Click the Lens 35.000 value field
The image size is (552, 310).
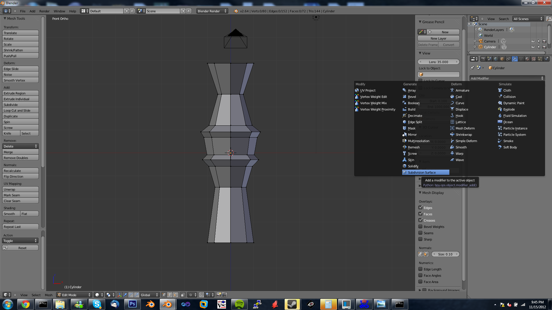tap(438, 62)
